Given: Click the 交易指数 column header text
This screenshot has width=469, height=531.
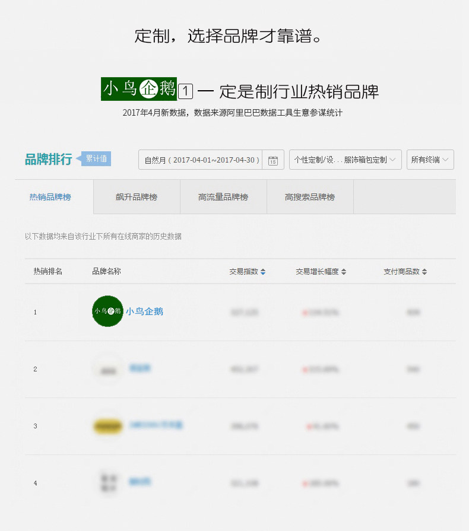Looking at the screenshot, I should [x=243, y=272].
